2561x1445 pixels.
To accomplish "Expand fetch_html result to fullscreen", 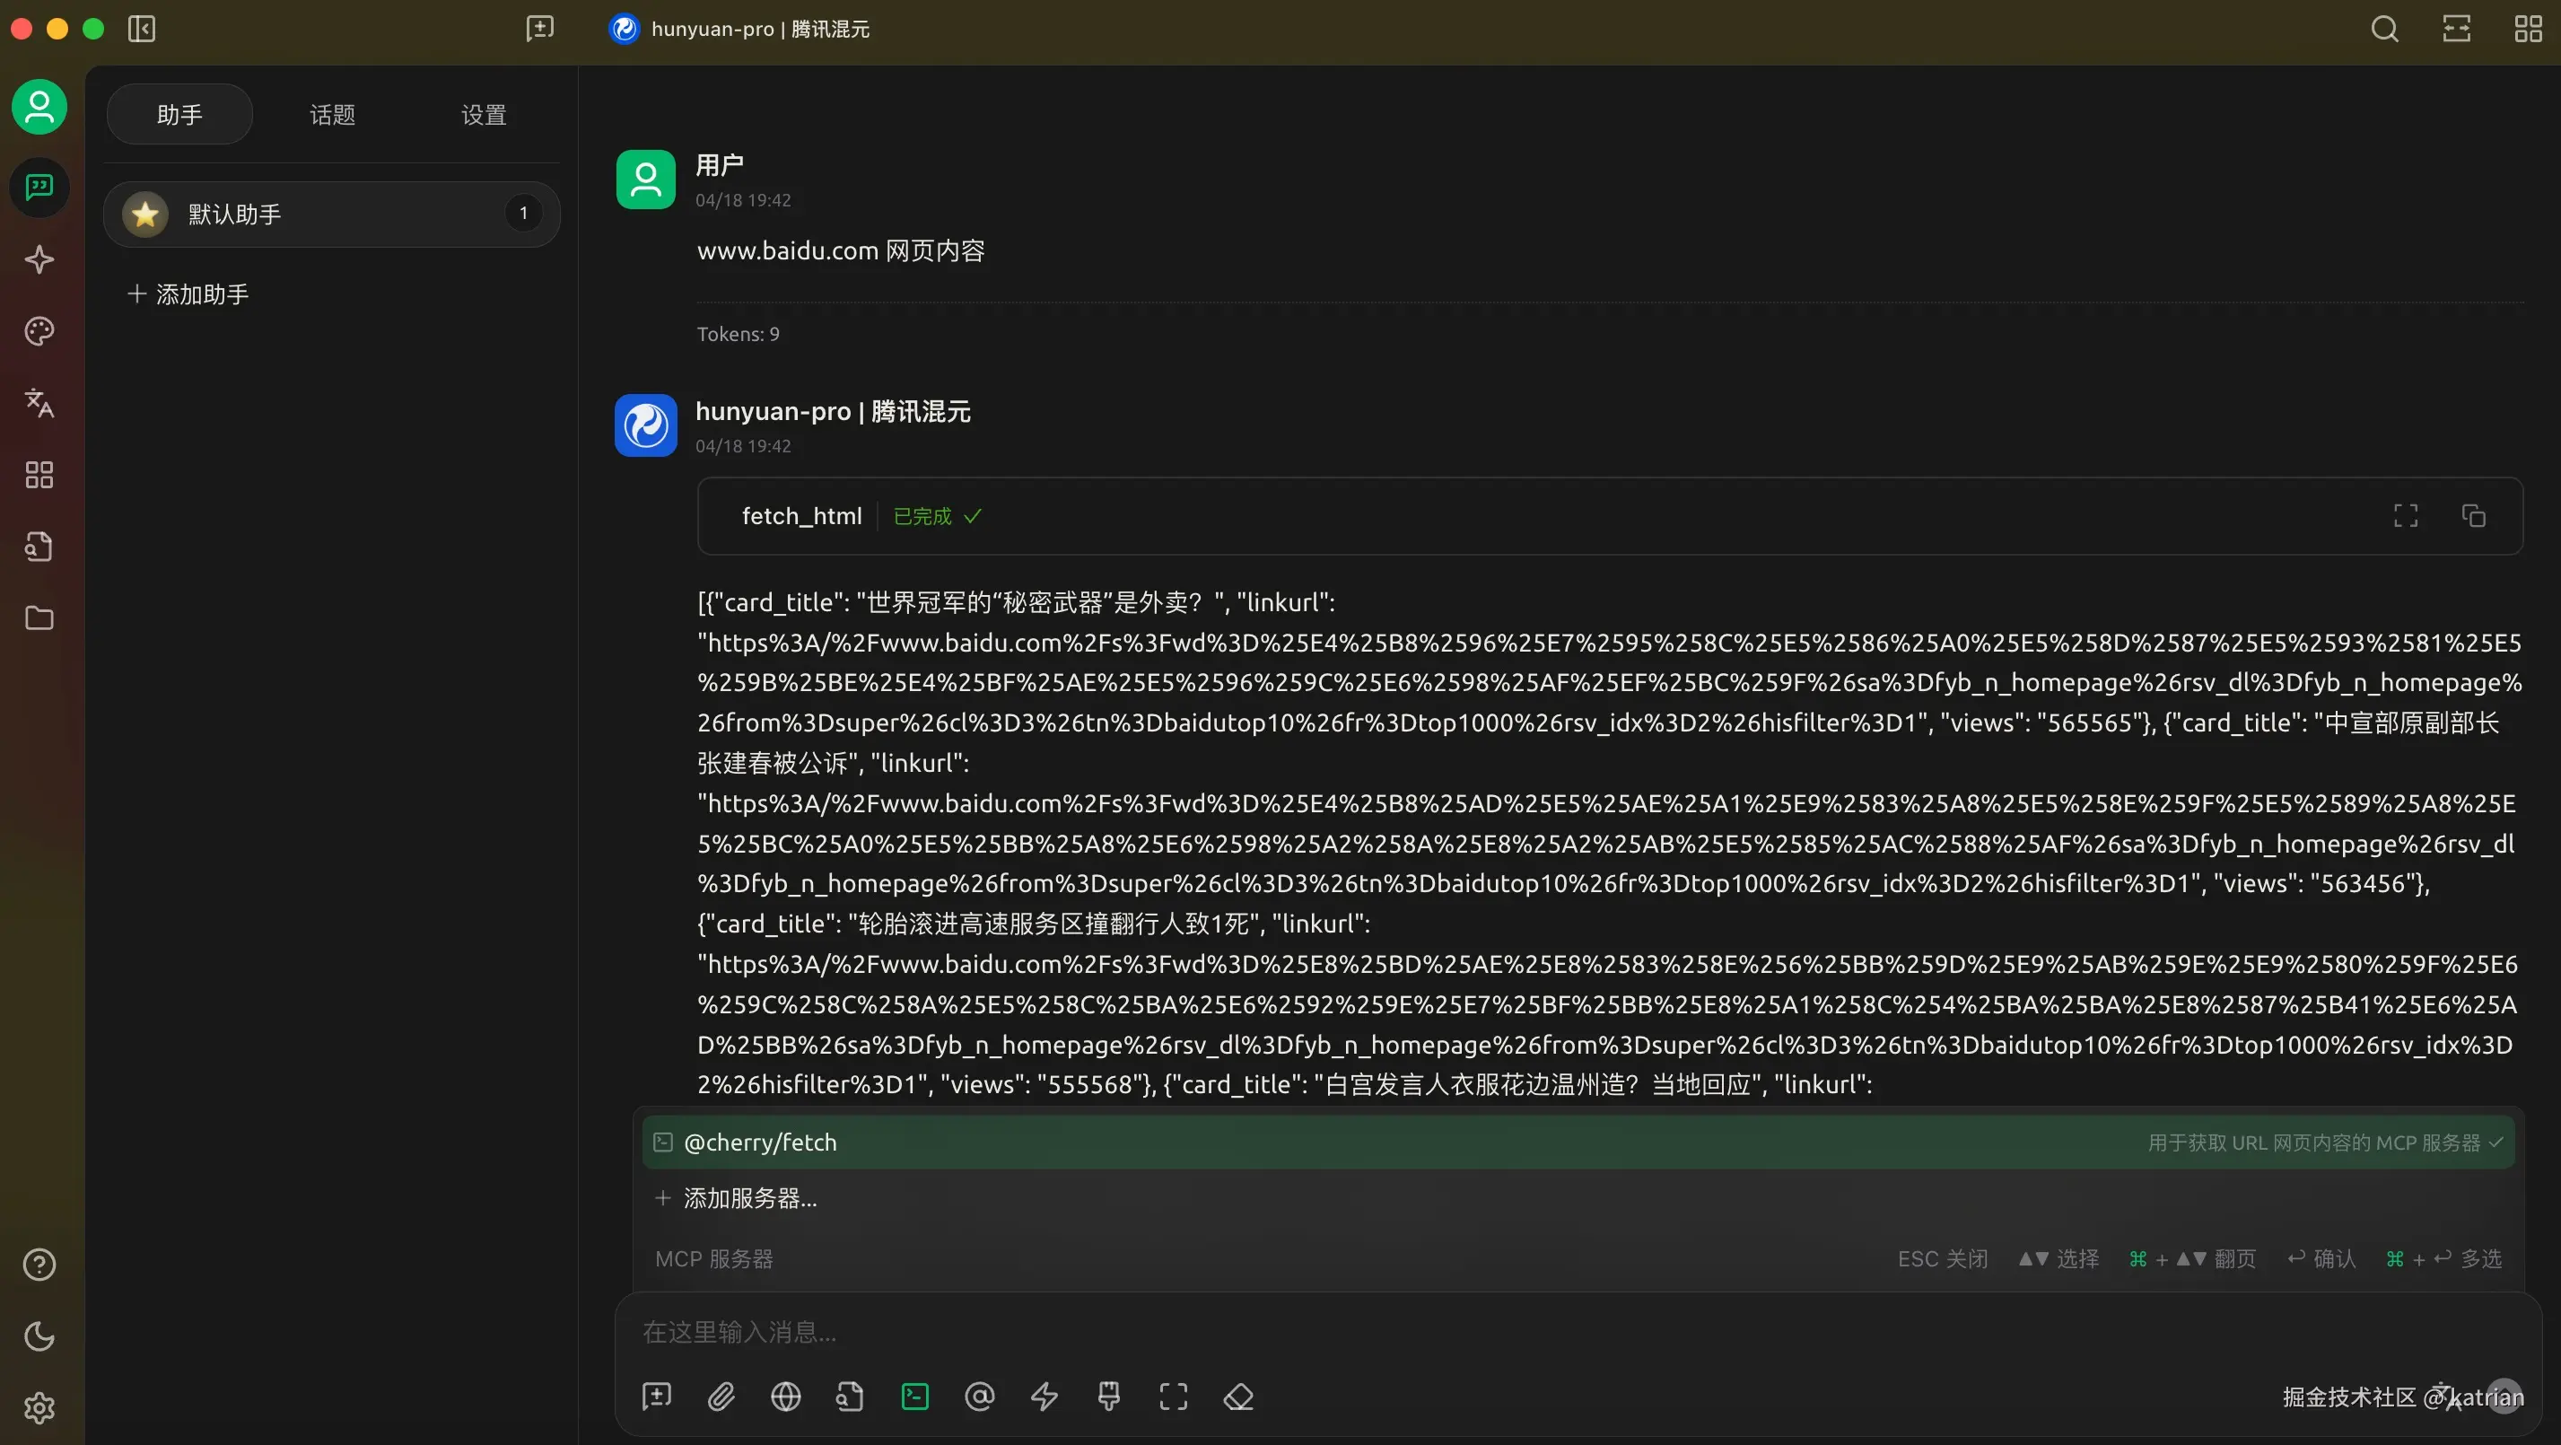I will click(2405, 515).
